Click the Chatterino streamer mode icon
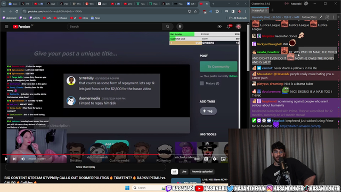Viewport: 341px width, 192px height. 287,4
